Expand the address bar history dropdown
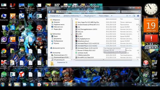This screenshot has width=160, height=90. click(x=116, y=12)
